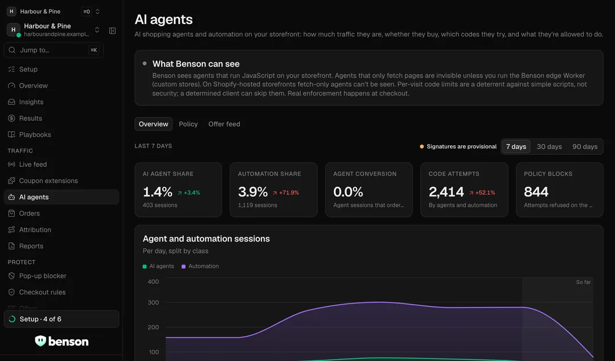
Task: Click the Reports document icon
Action: pyautogui.click(x=11, y=246)
